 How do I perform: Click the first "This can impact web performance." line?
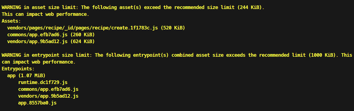(x=45, y=14)
